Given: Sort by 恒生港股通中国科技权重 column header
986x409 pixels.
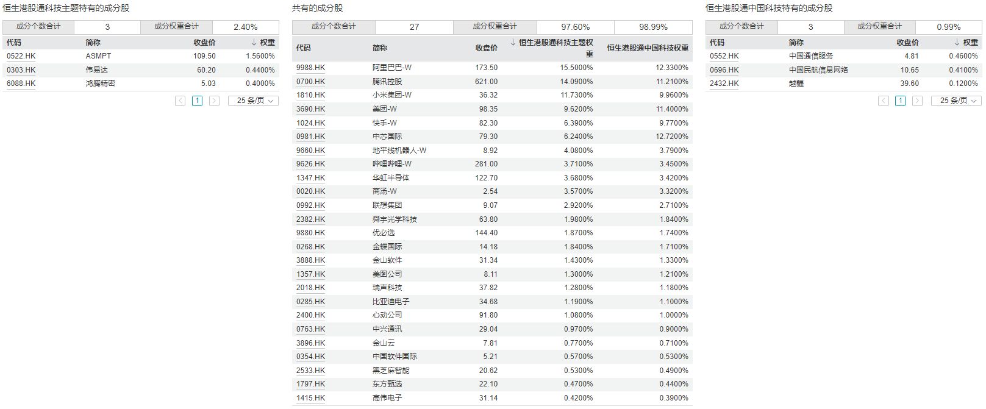Looking at the screenshot, I should pyautogui.click(x=648, y=48).
